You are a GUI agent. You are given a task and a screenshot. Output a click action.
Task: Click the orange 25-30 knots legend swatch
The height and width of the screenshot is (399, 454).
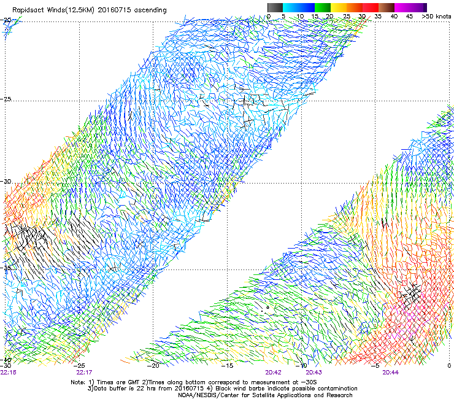coord(355,7)
